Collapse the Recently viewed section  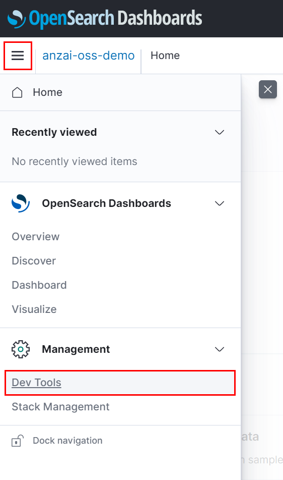pos(220,132)
